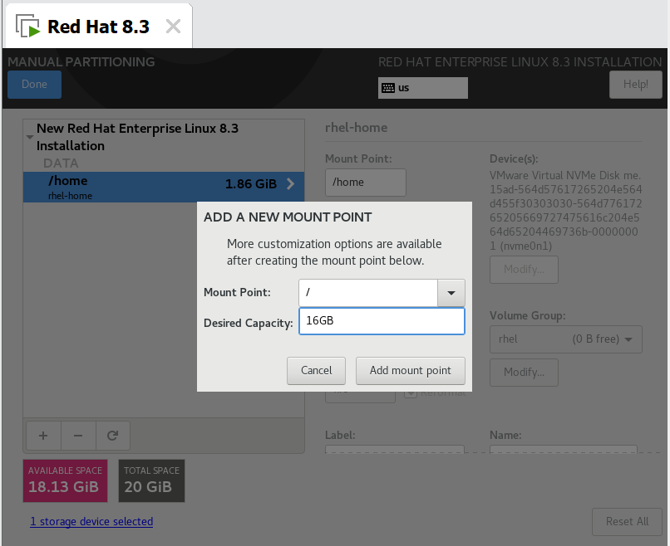Open the "1 storage device selected" link
Image resolution: width=670 pixels, height=546 pixels.
91,521
